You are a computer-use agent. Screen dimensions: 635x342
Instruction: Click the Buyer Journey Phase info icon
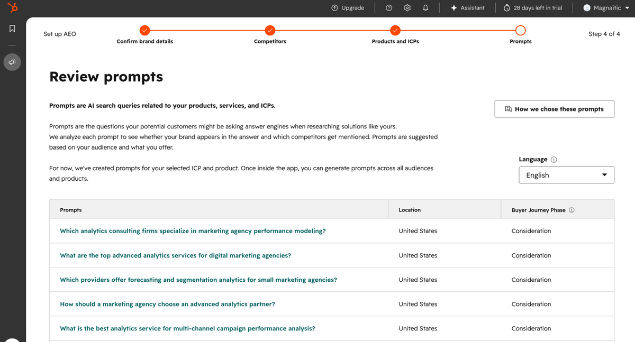click(x=571, y=210)
